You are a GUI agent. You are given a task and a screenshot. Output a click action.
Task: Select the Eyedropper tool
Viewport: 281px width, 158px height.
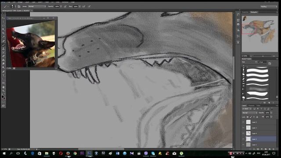[x=4, y=37]
